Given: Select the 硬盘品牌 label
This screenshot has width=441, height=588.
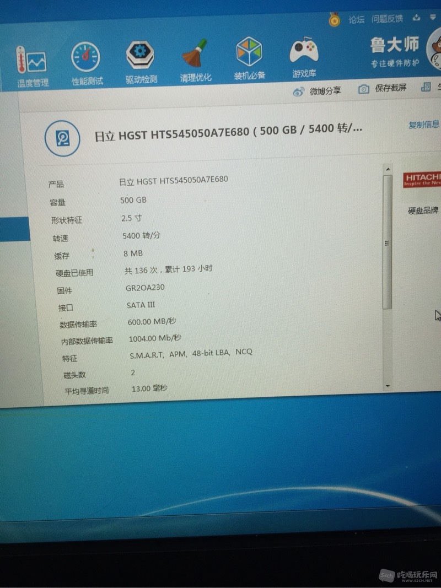Looking at the screenshot, I should 423,211.
